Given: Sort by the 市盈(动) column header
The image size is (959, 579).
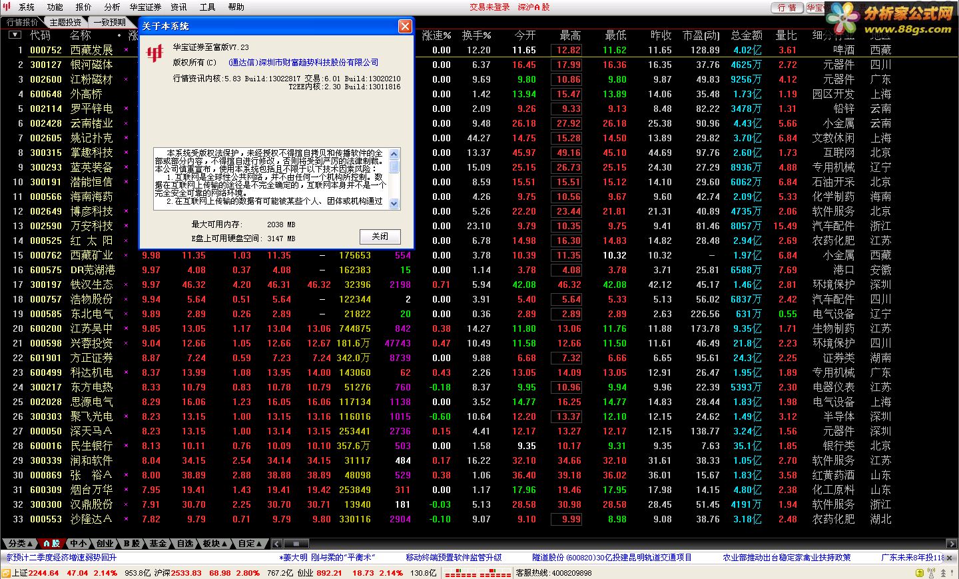Looking at the screenshot, I should pyautogui.click(x=701, y=35).
